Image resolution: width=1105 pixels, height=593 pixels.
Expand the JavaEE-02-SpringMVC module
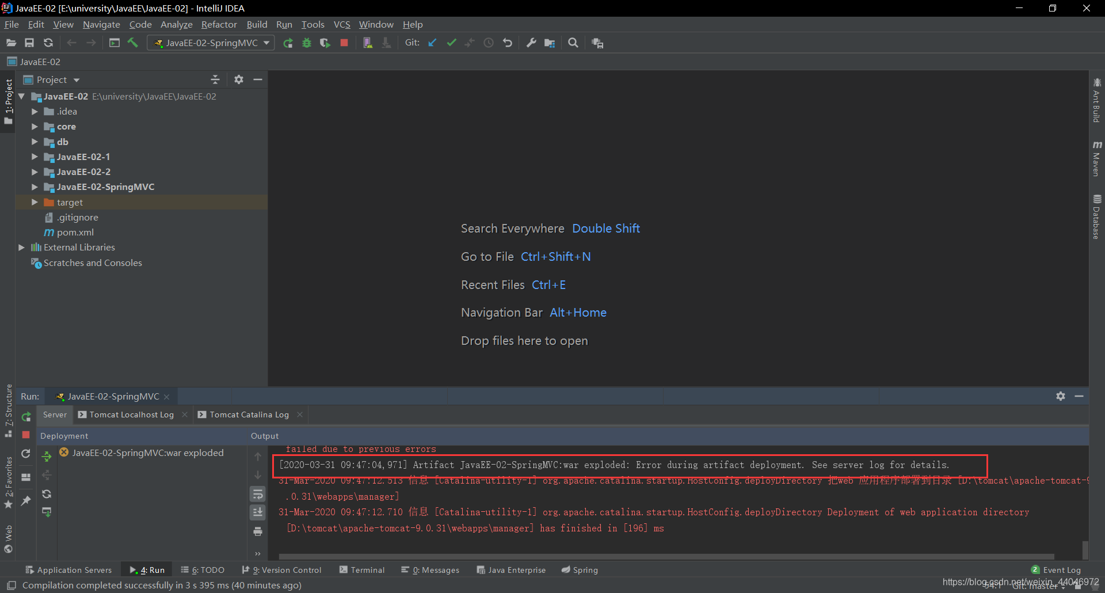pos(35,187)
